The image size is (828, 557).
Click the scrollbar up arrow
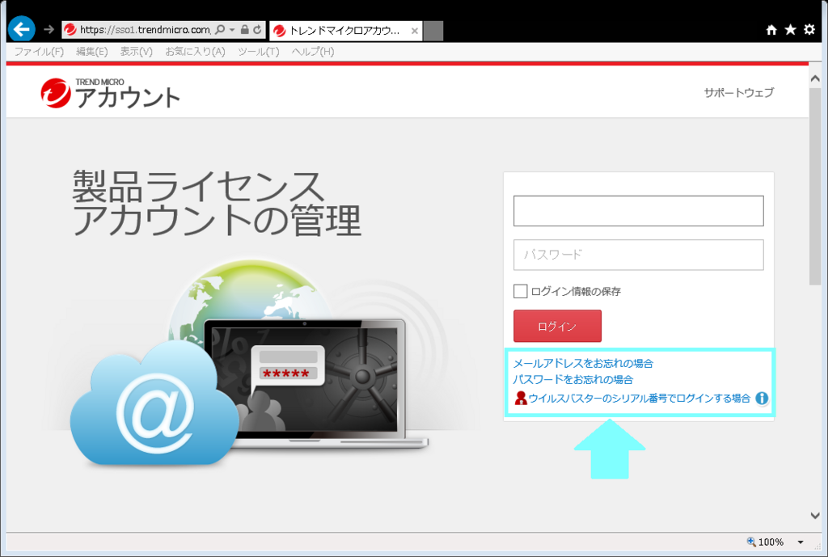click(x=815, y=78)
